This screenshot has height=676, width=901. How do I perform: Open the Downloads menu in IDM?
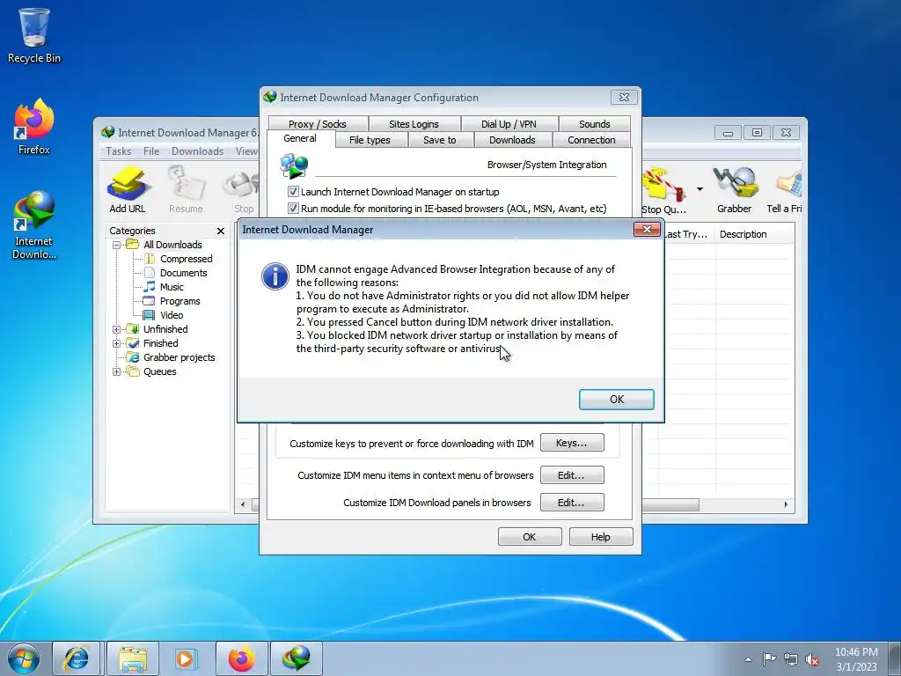point(197,151)
